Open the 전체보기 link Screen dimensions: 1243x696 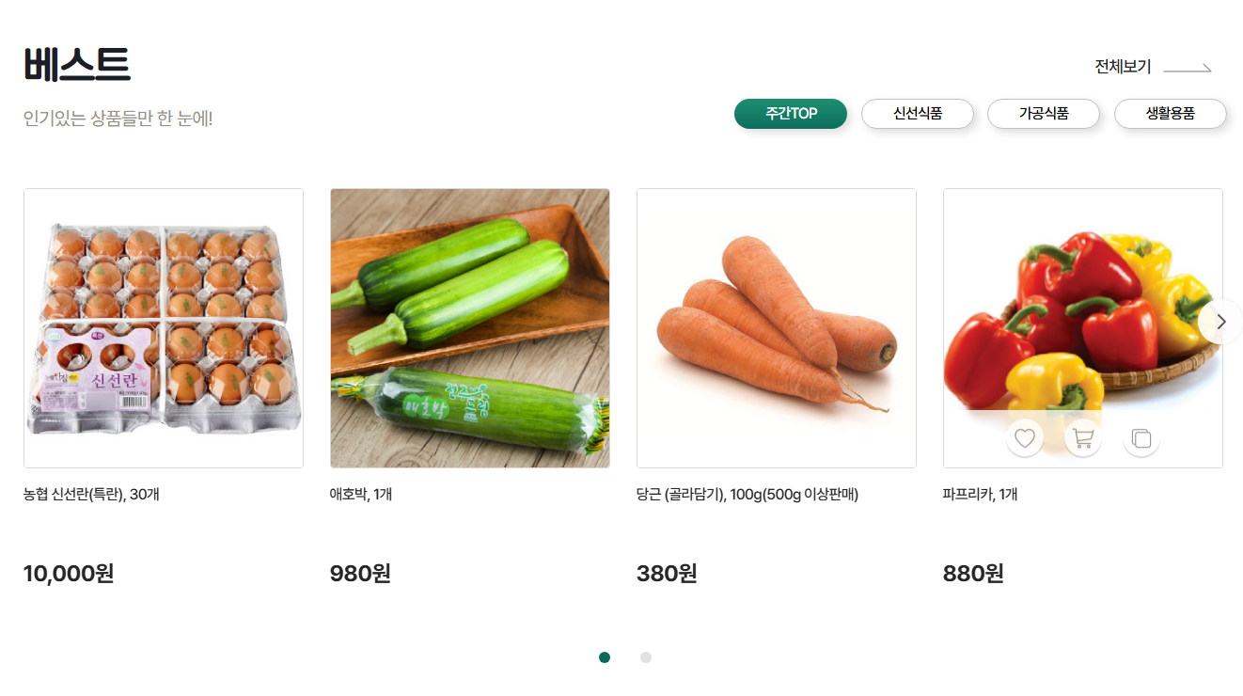[x=1123, y=67]
